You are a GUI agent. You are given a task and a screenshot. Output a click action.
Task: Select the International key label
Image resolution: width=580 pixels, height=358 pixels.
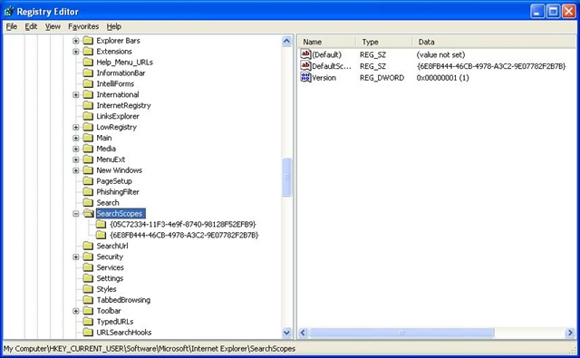click(x=118, y=94)
